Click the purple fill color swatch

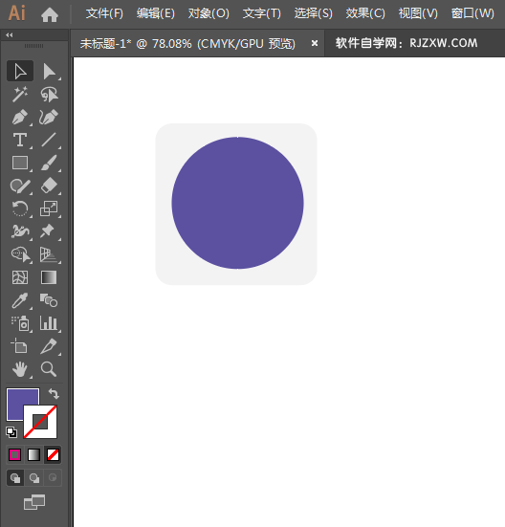(x=22, y=404)
